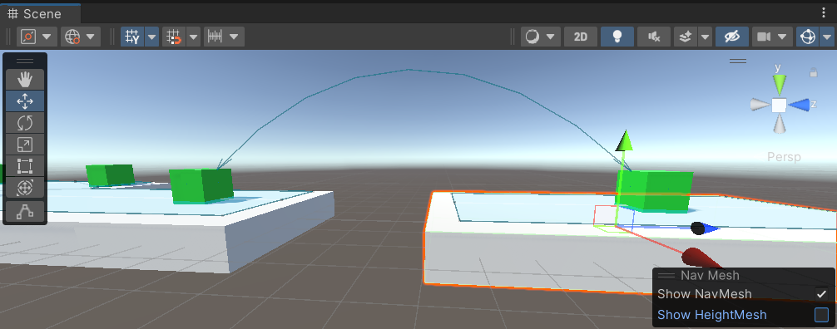
Task: Click the orientation gizmo overlay handle
Action: click(x=738, y=61)
